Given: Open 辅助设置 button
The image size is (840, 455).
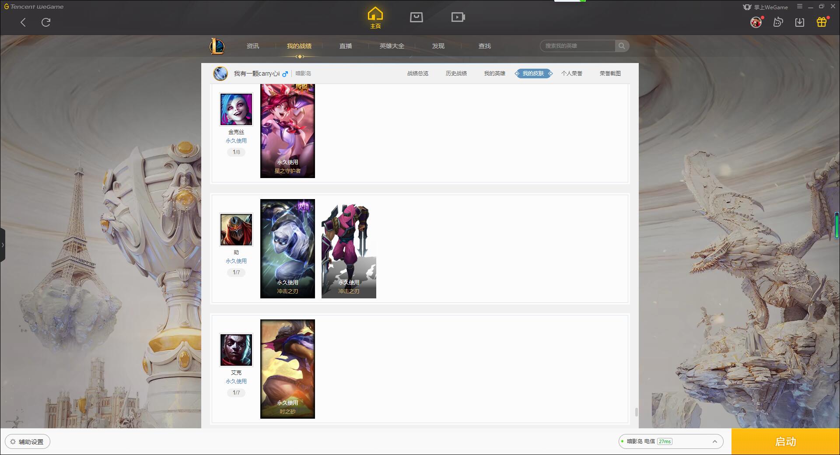Looking at the screenshot, I should [x=28, y=441].
